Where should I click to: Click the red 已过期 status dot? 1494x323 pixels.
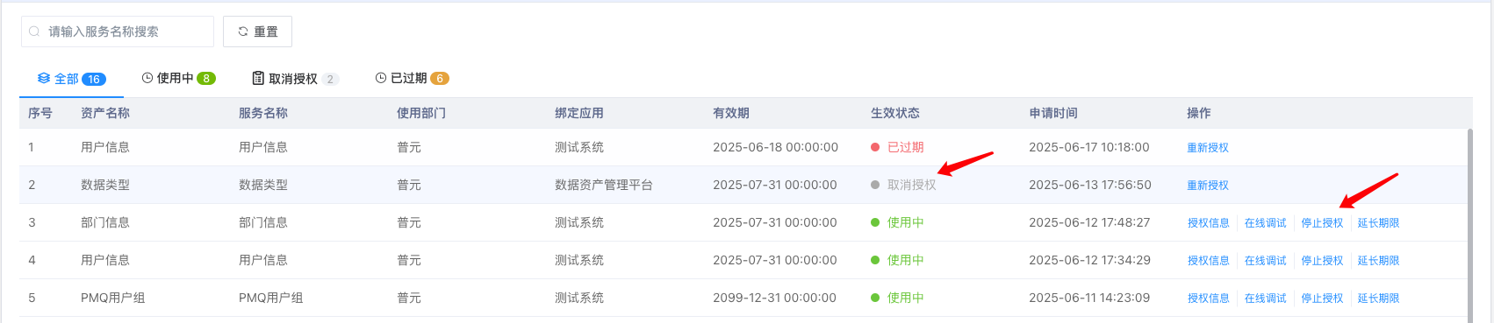[875, 147]
